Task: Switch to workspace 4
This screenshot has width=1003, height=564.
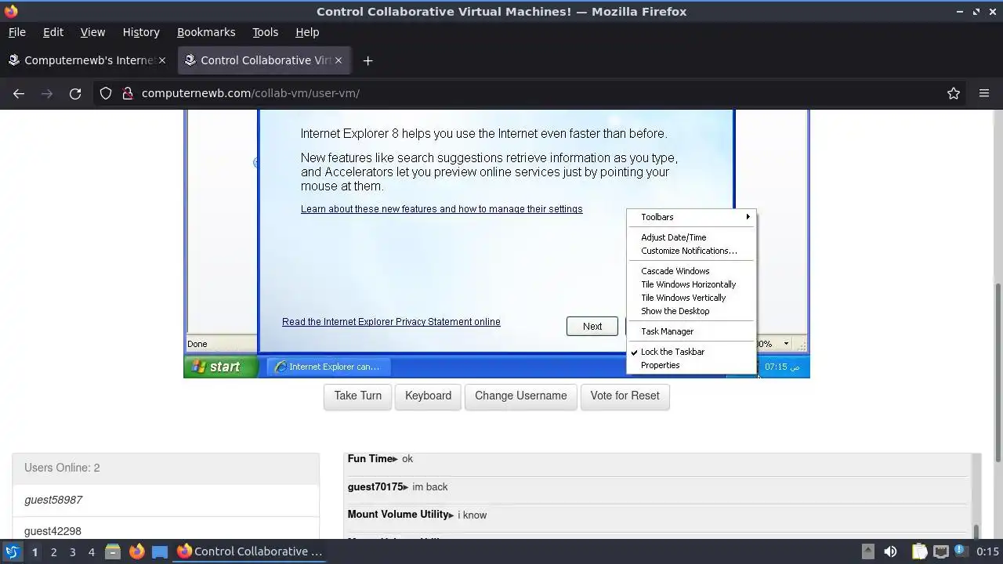Action: [91, 551]
